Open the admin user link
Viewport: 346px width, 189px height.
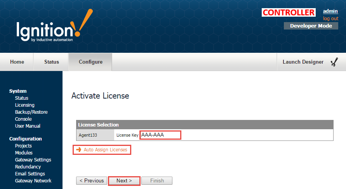(x=330, y=11)
